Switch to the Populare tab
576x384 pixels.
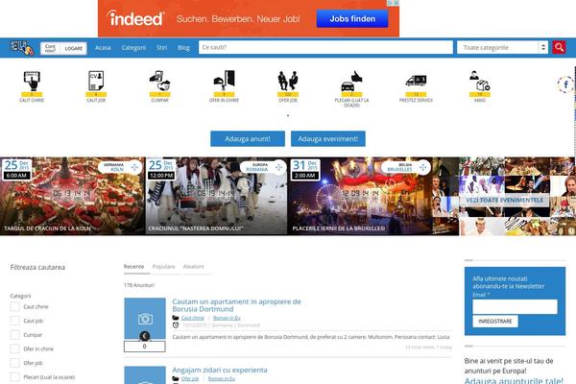tap(163, 267)
